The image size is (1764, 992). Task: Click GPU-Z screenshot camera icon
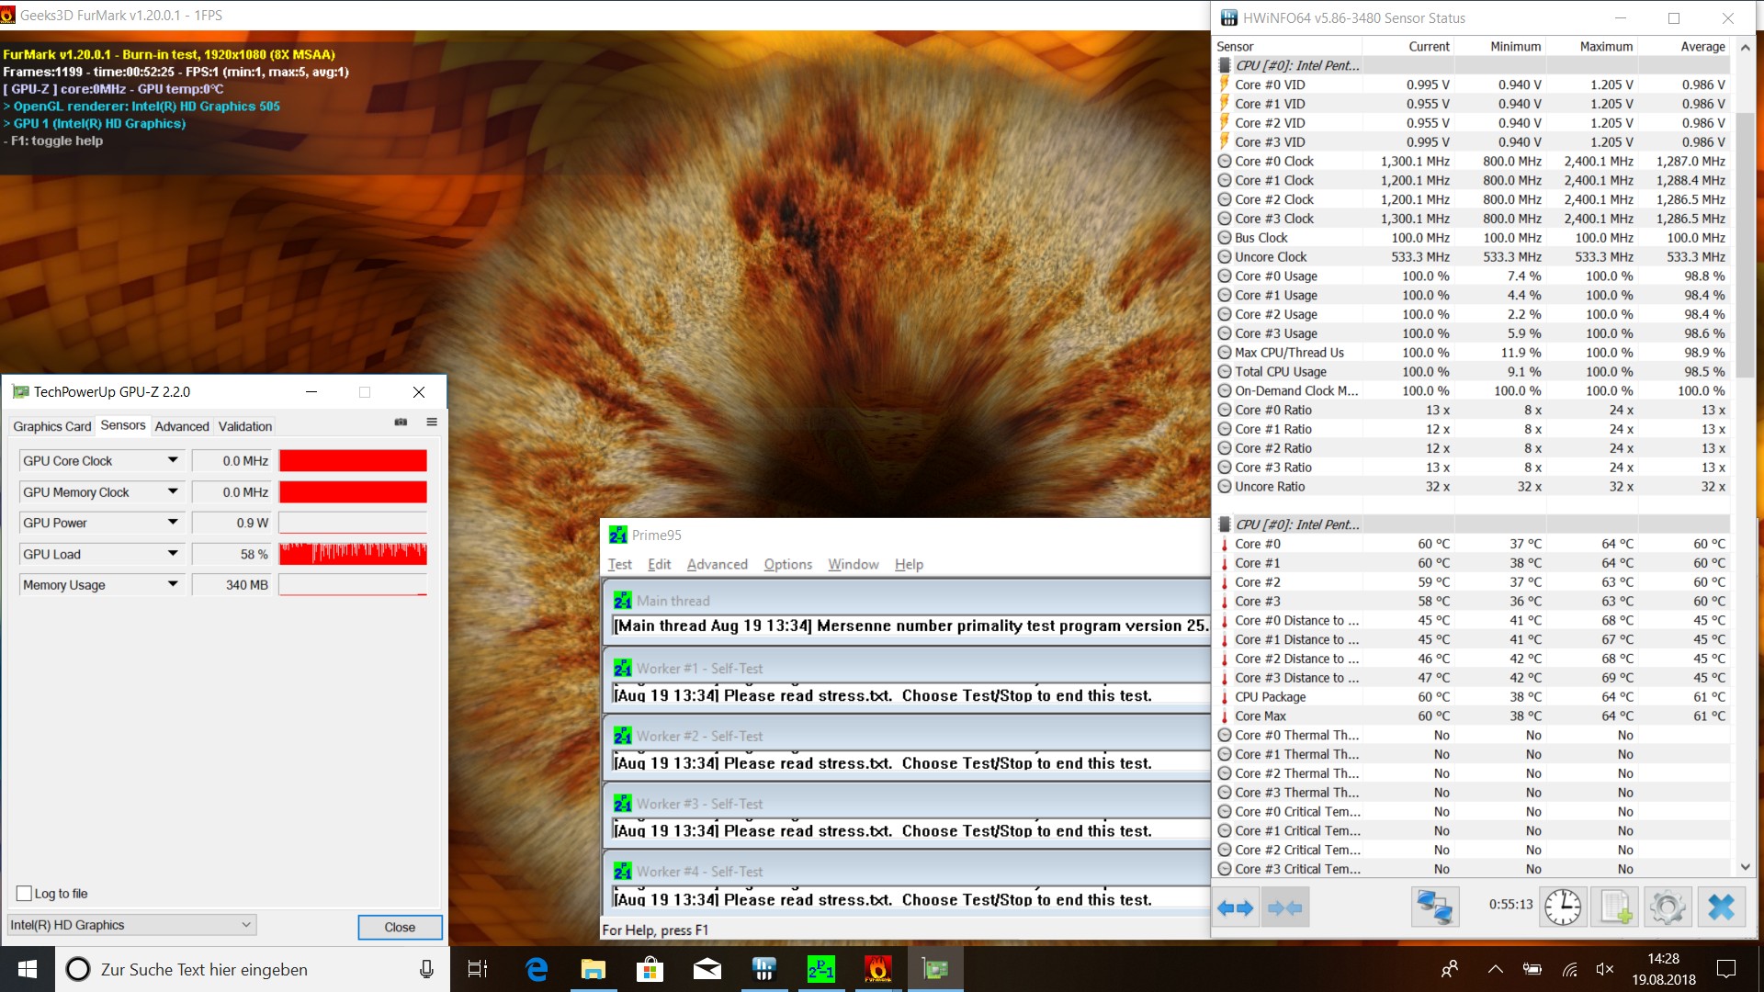click(401, 423)
